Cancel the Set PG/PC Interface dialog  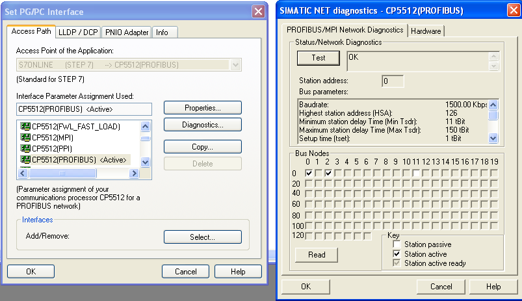[185, 271]
